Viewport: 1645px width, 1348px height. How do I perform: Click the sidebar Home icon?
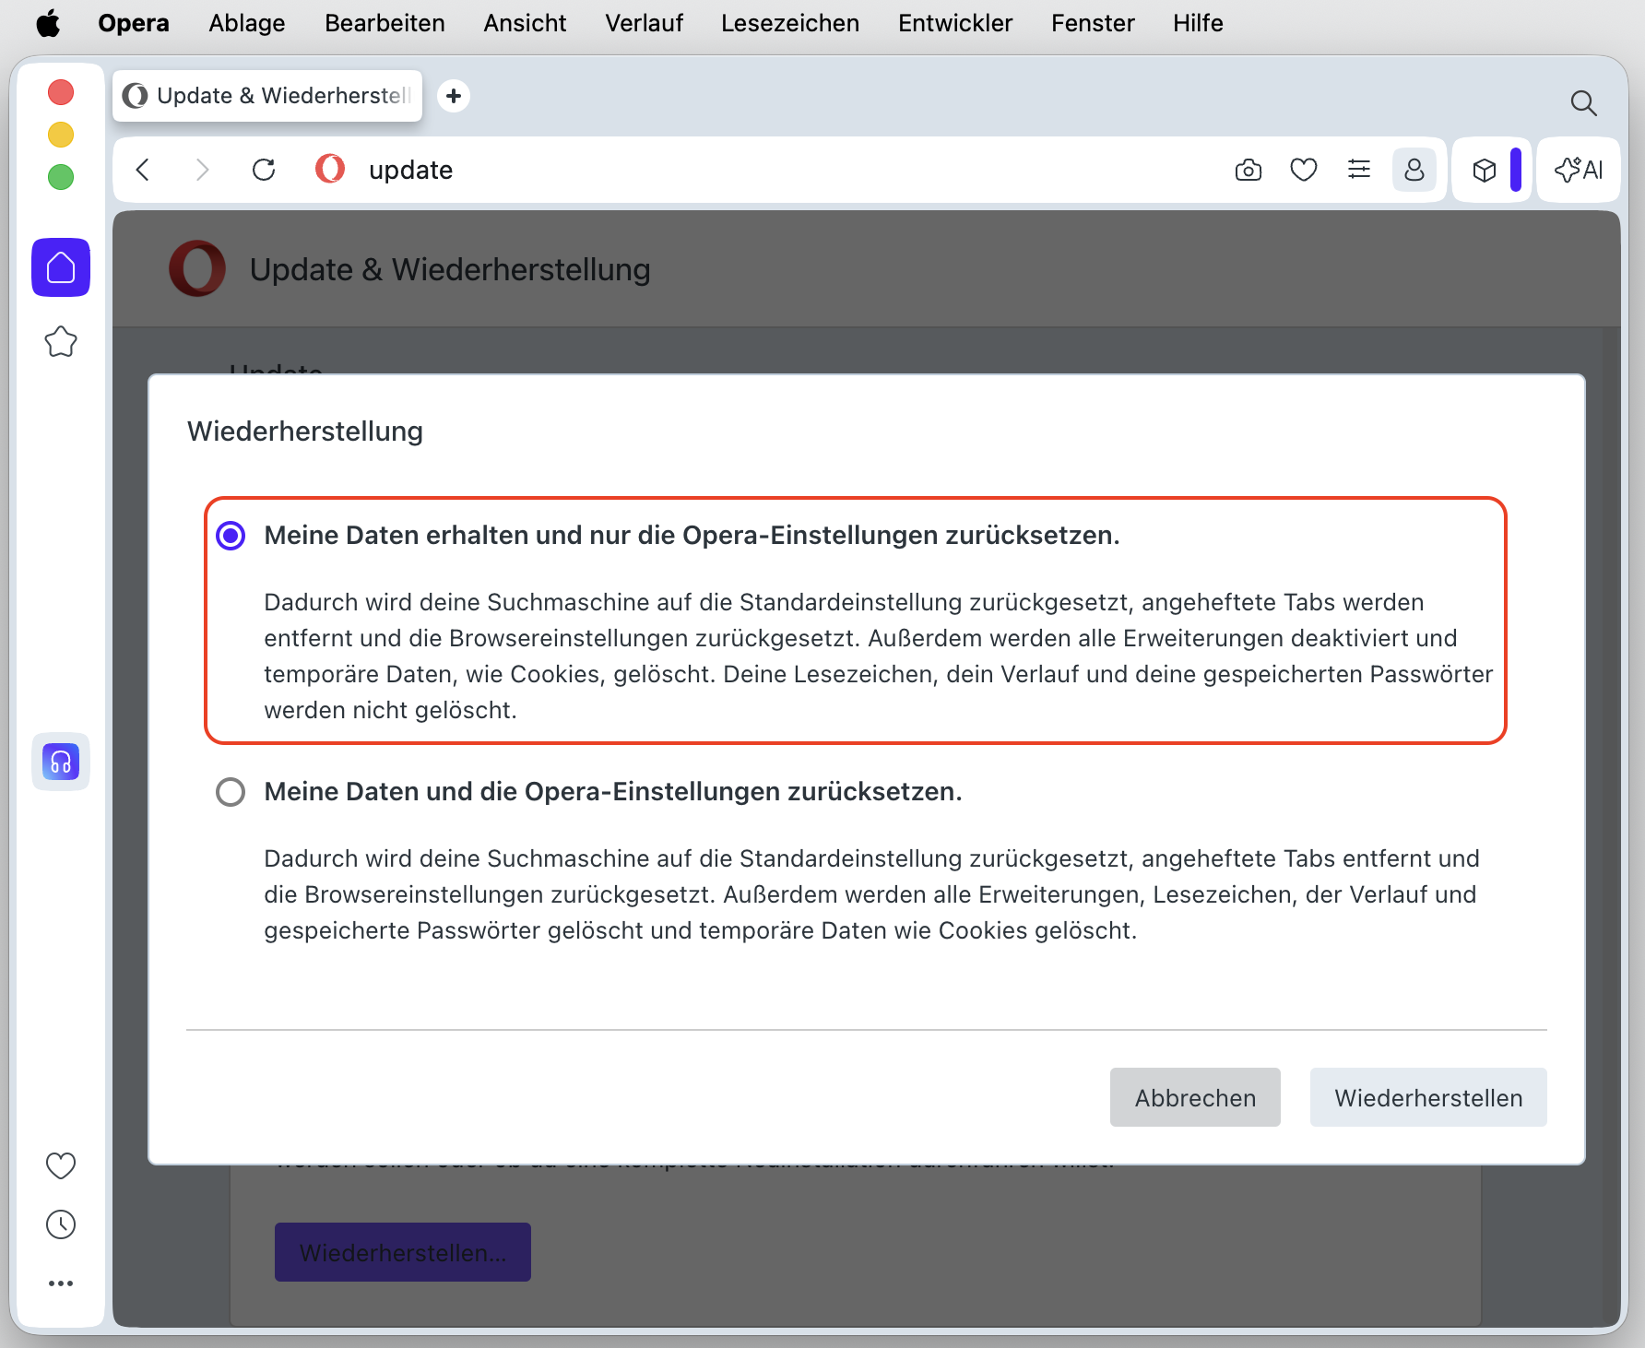click(x=61, y=267)
